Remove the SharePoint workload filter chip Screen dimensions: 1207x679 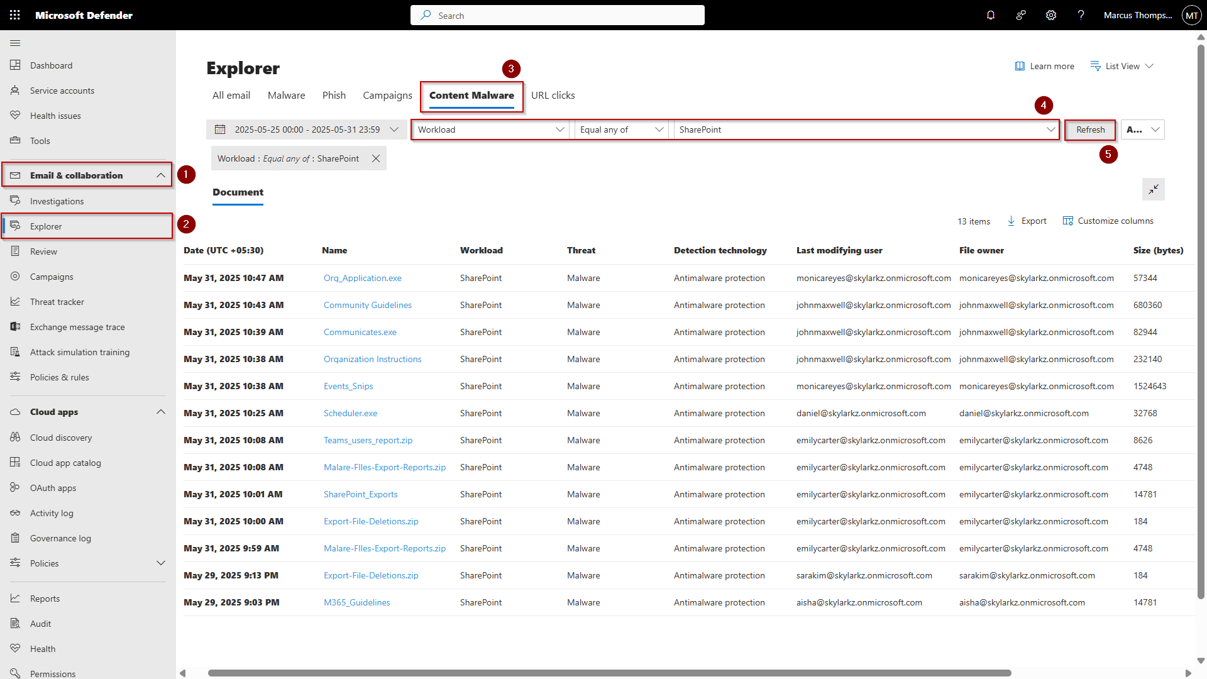pyautogui.click(x=376, y=158)
